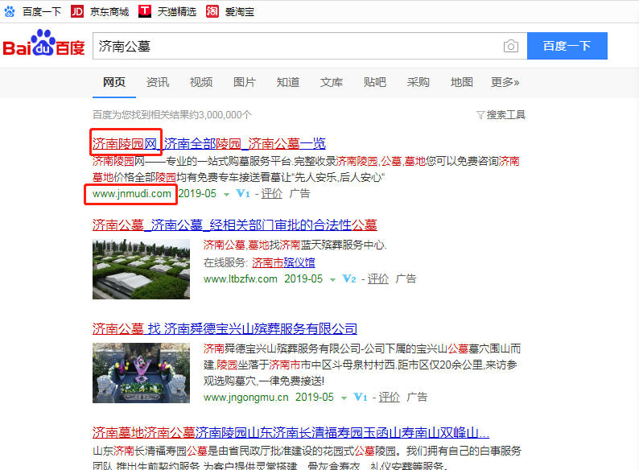Image resolution: width=639 pixels, height=470 pixels.
Task: Open the 爱淘宝 bookmark icon
Action: (x=212, y=11)
